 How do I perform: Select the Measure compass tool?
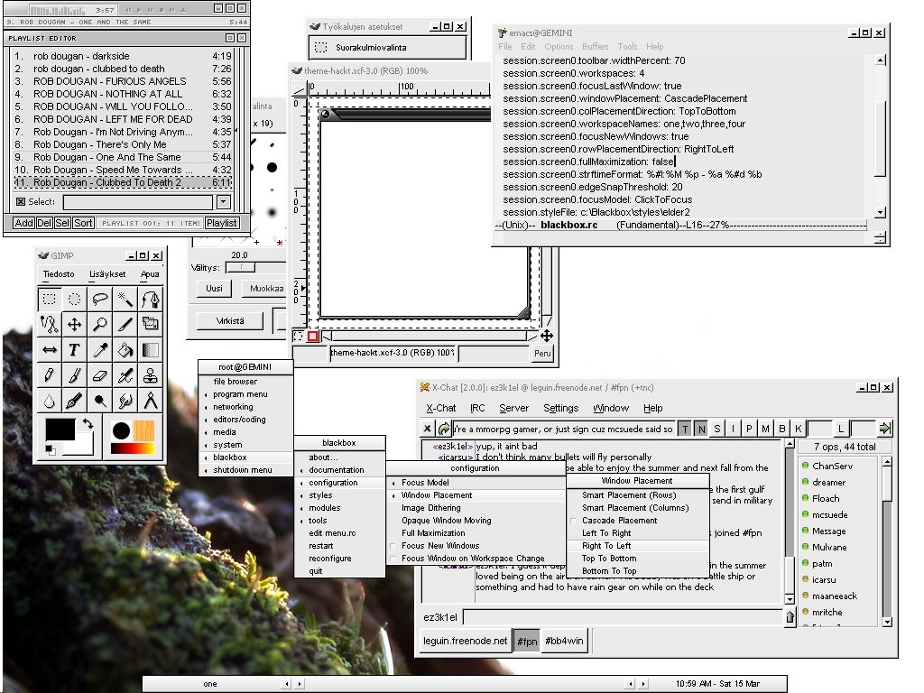click(x=151, y=401)
